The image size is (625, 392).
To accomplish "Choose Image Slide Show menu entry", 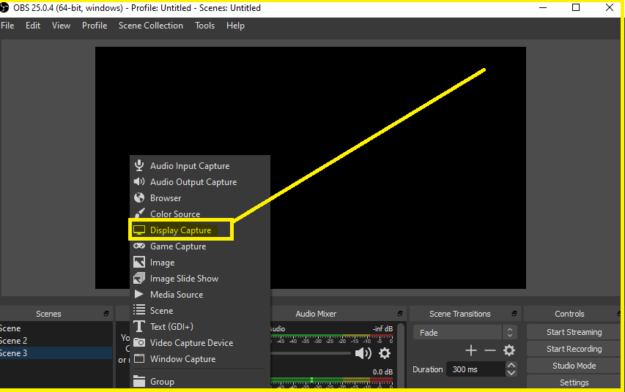I will 200,279.
